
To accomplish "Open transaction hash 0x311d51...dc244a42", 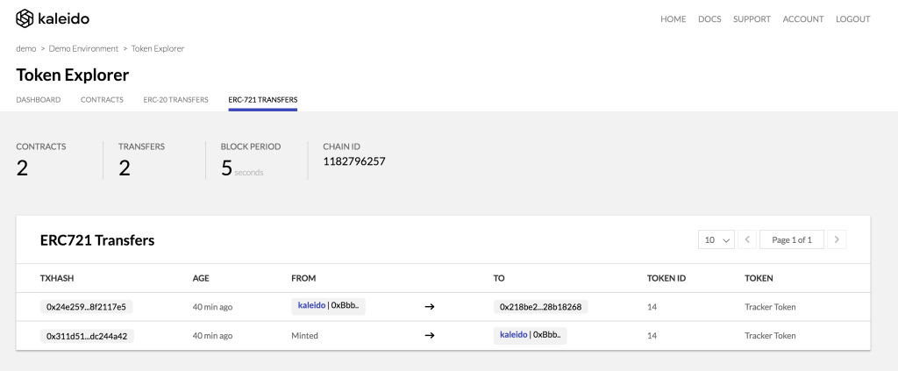I will pos(87,336).
